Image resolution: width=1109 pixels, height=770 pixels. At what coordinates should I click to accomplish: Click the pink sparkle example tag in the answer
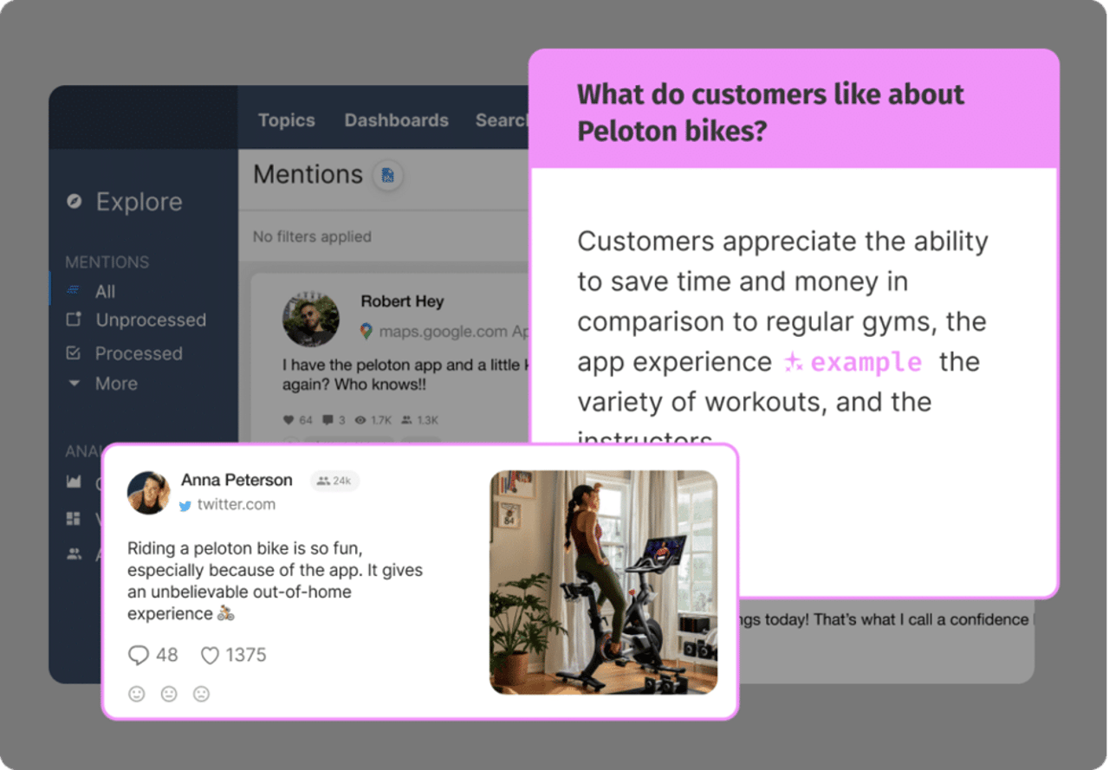point(853,362)
